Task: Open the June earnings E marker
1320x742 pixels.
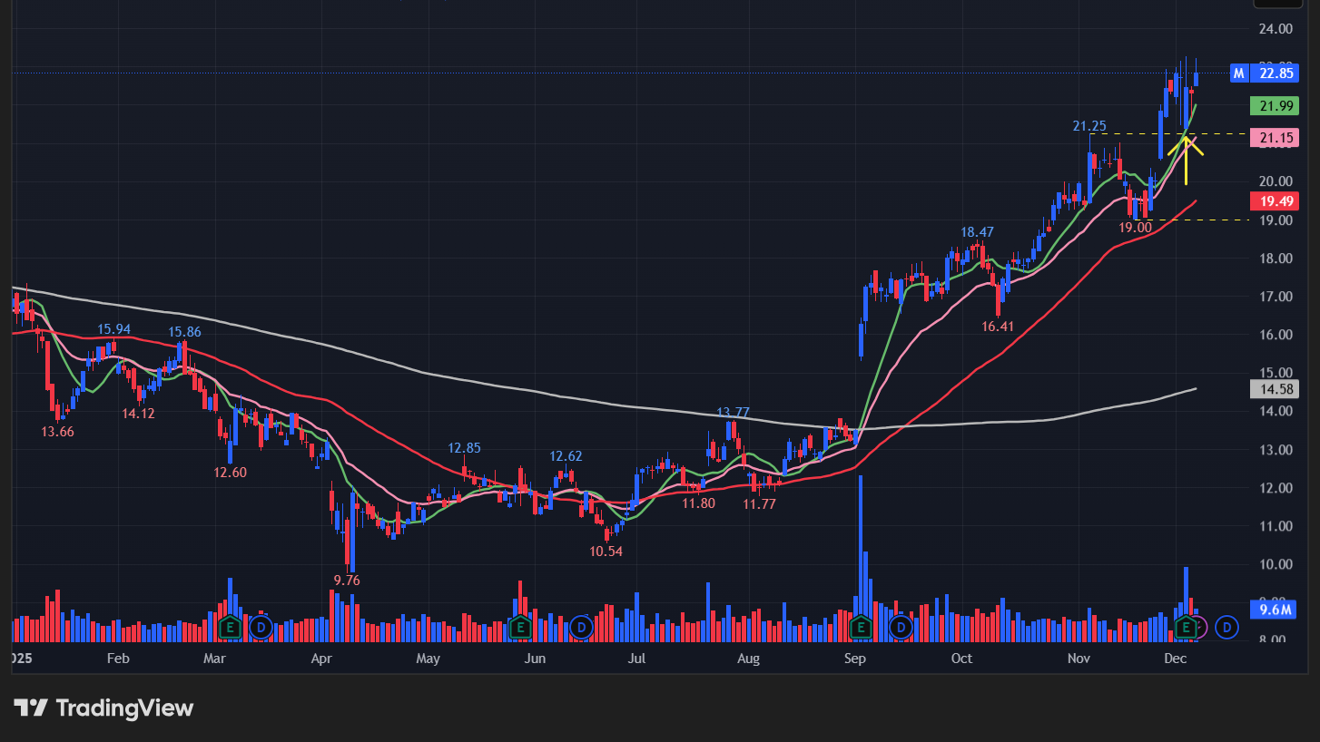Action: [520, 627]
